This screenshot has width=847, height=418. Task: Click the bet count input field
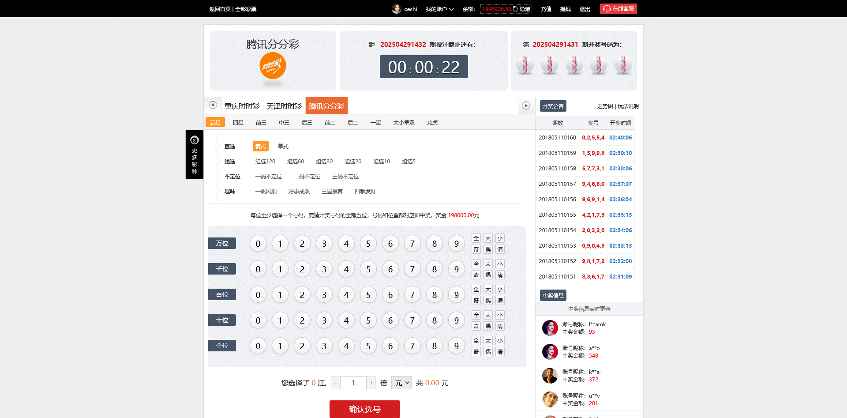coord(353,383)
